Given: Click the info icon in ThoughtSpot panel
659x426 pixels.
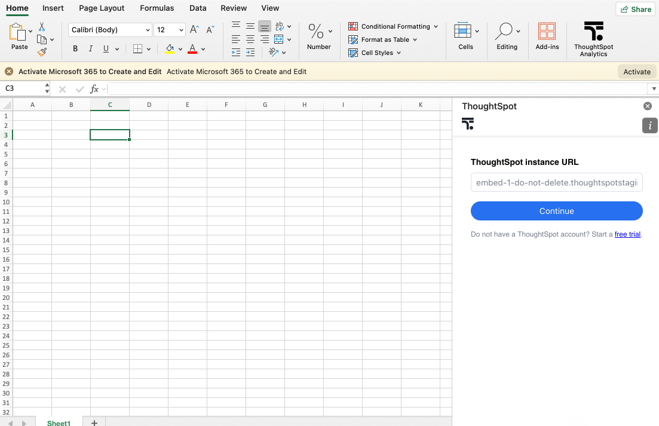Looking at the screenshot, I should click(649, 125).
